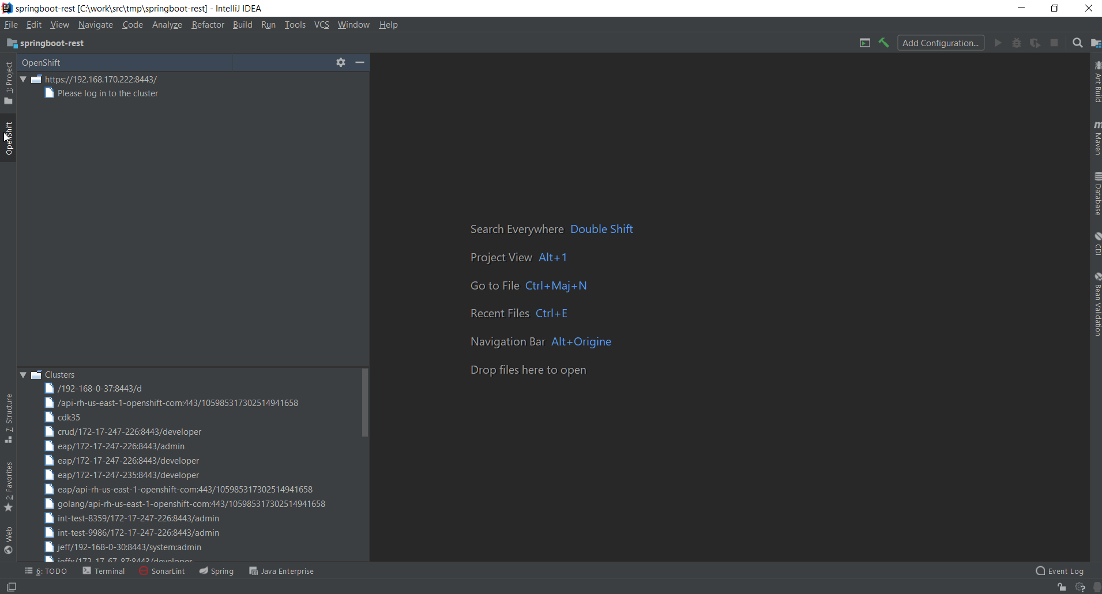Click the Build Project hammer icon
Screen dimensions: 1102x594
click(x=883, y=43)
